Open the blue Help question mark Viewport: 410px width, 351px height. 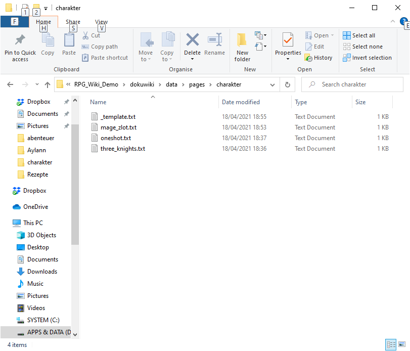tap(403, 21)
